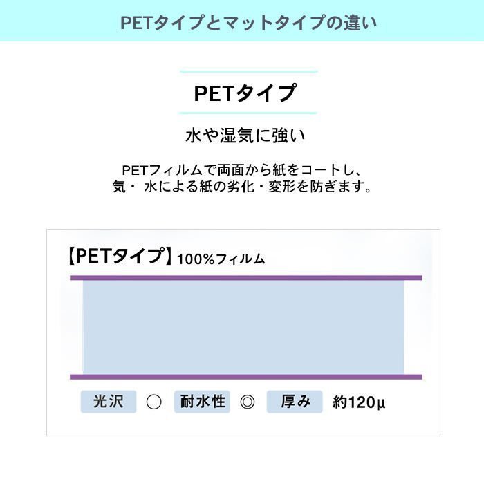Select the 耐水性 label badge

point(203,402)
